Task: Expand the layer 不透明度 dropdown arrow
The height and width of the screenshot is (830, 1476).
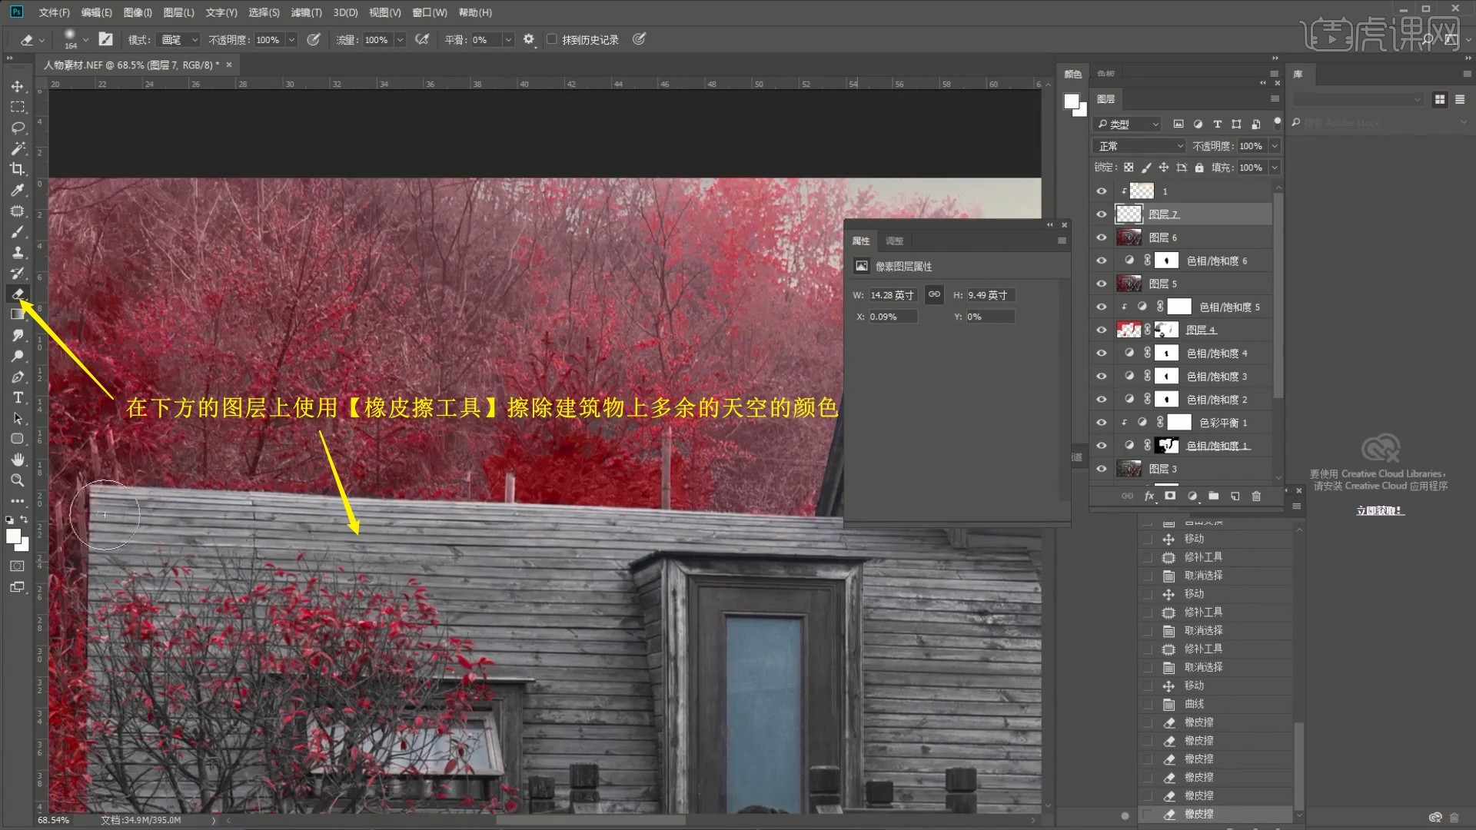Action: coord(1275,146)
